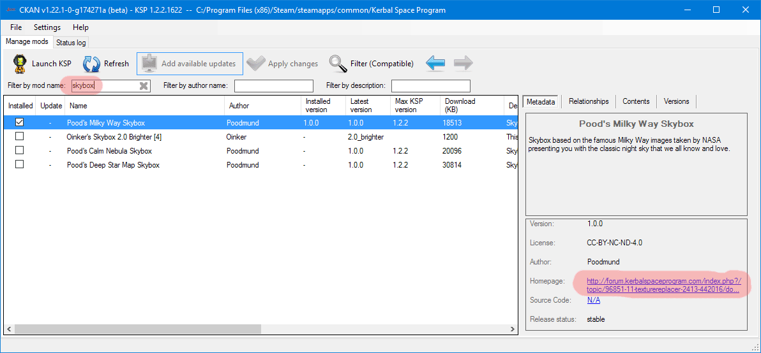
Task: Switch to the Contents tab
Action: [x=636, y=101]
